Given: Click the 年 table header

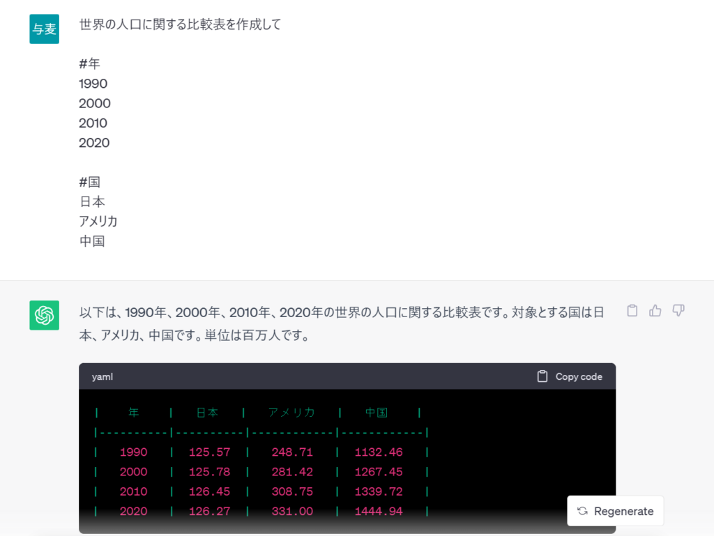Looking at the screenshot, I should [133, 412].
